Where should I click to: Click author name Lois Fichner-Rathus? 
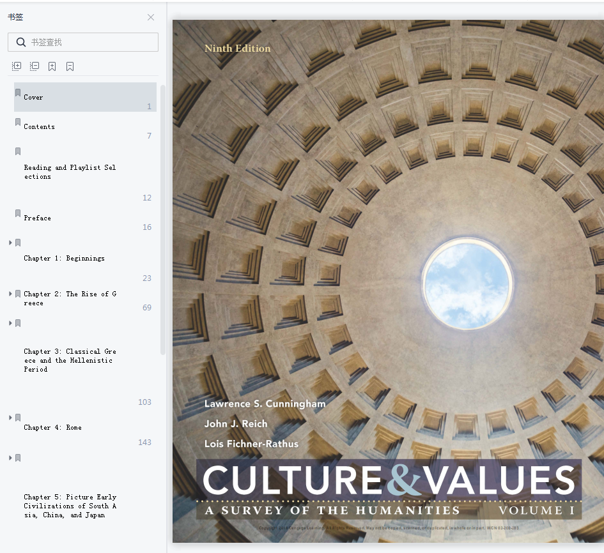(x=251, y=444)
